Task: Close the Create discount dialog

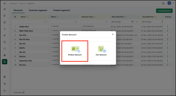Action: [113, 34]
